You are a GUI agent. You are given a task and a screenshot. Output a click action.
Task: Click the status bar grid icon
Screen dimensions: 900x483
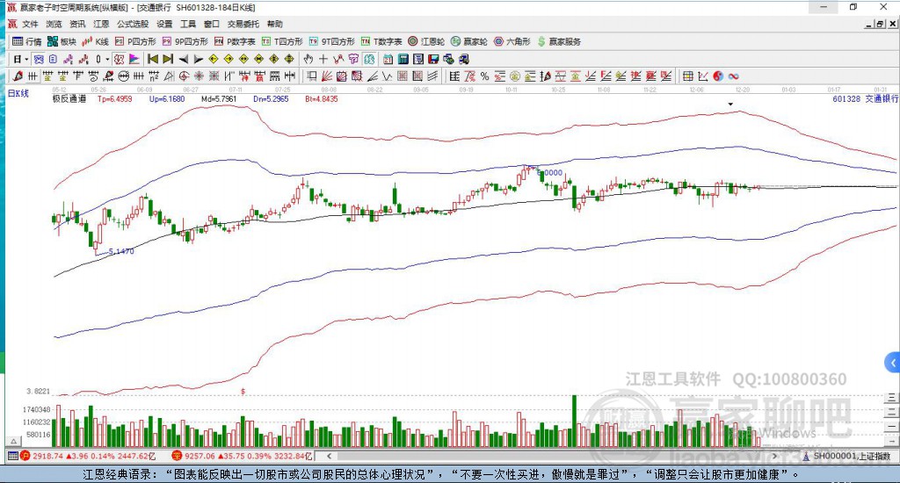(x=12, y=456)
